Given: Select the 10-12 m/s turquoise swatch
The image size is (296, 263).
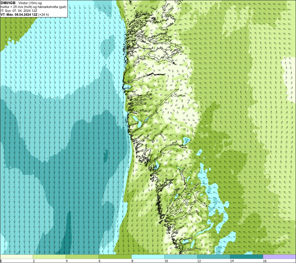Looking at the screenshot, I should 181,256.
